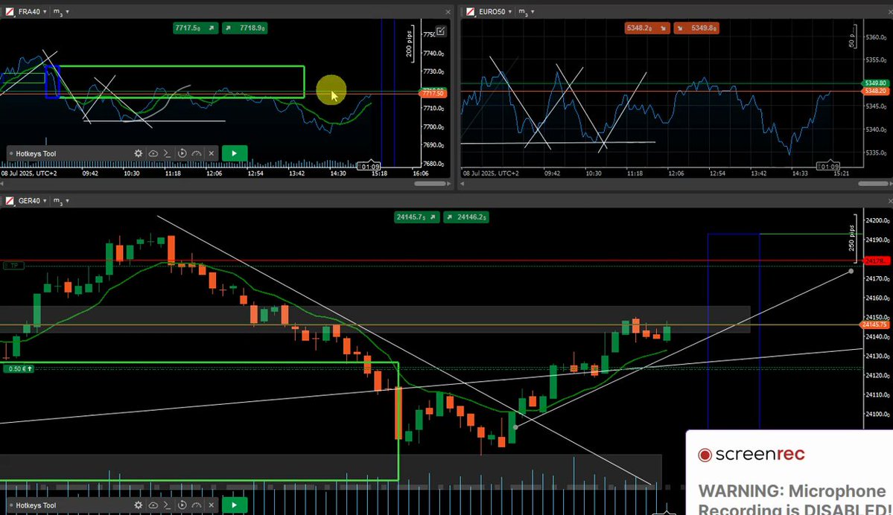The width and height of the screenshot is (893, 515).
Task: Open FRA40 chart m3 timeframe dropdown
Action: tap(61, 11)
